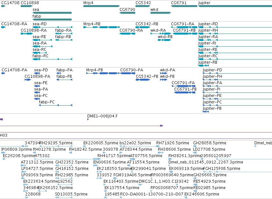Select transcript Mrp4-RB
This screenshot has height=199, width=272.
[x=102, y=27]
